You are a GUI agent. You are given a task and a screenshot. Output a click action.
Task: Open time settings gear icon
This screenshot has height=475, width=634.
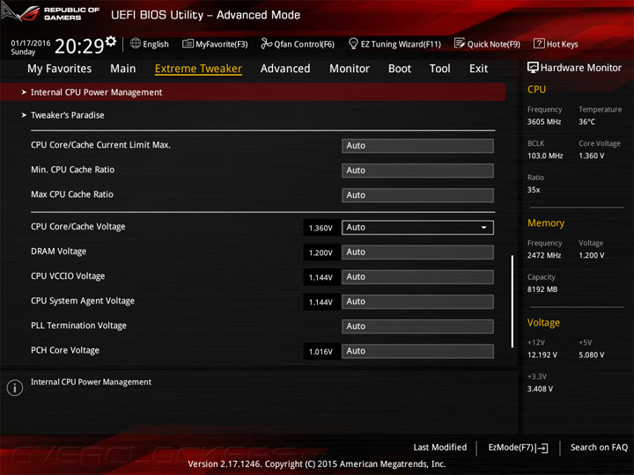[111, 40]
